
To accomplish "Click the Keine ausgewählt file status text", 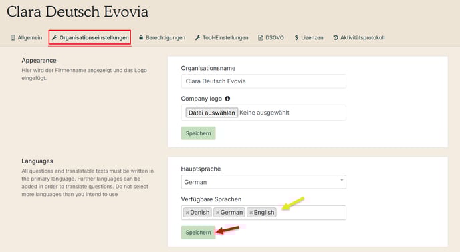I will (x=264, y=113).
